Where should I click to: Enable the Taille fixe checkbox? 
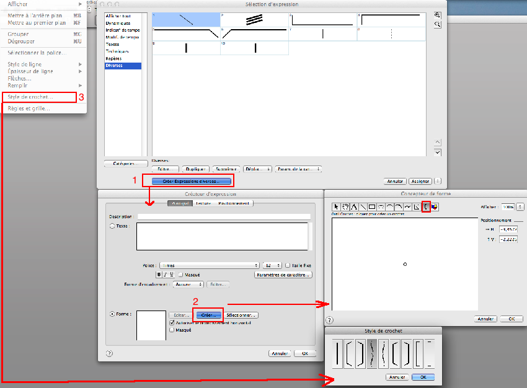click(x=287, y=265)
